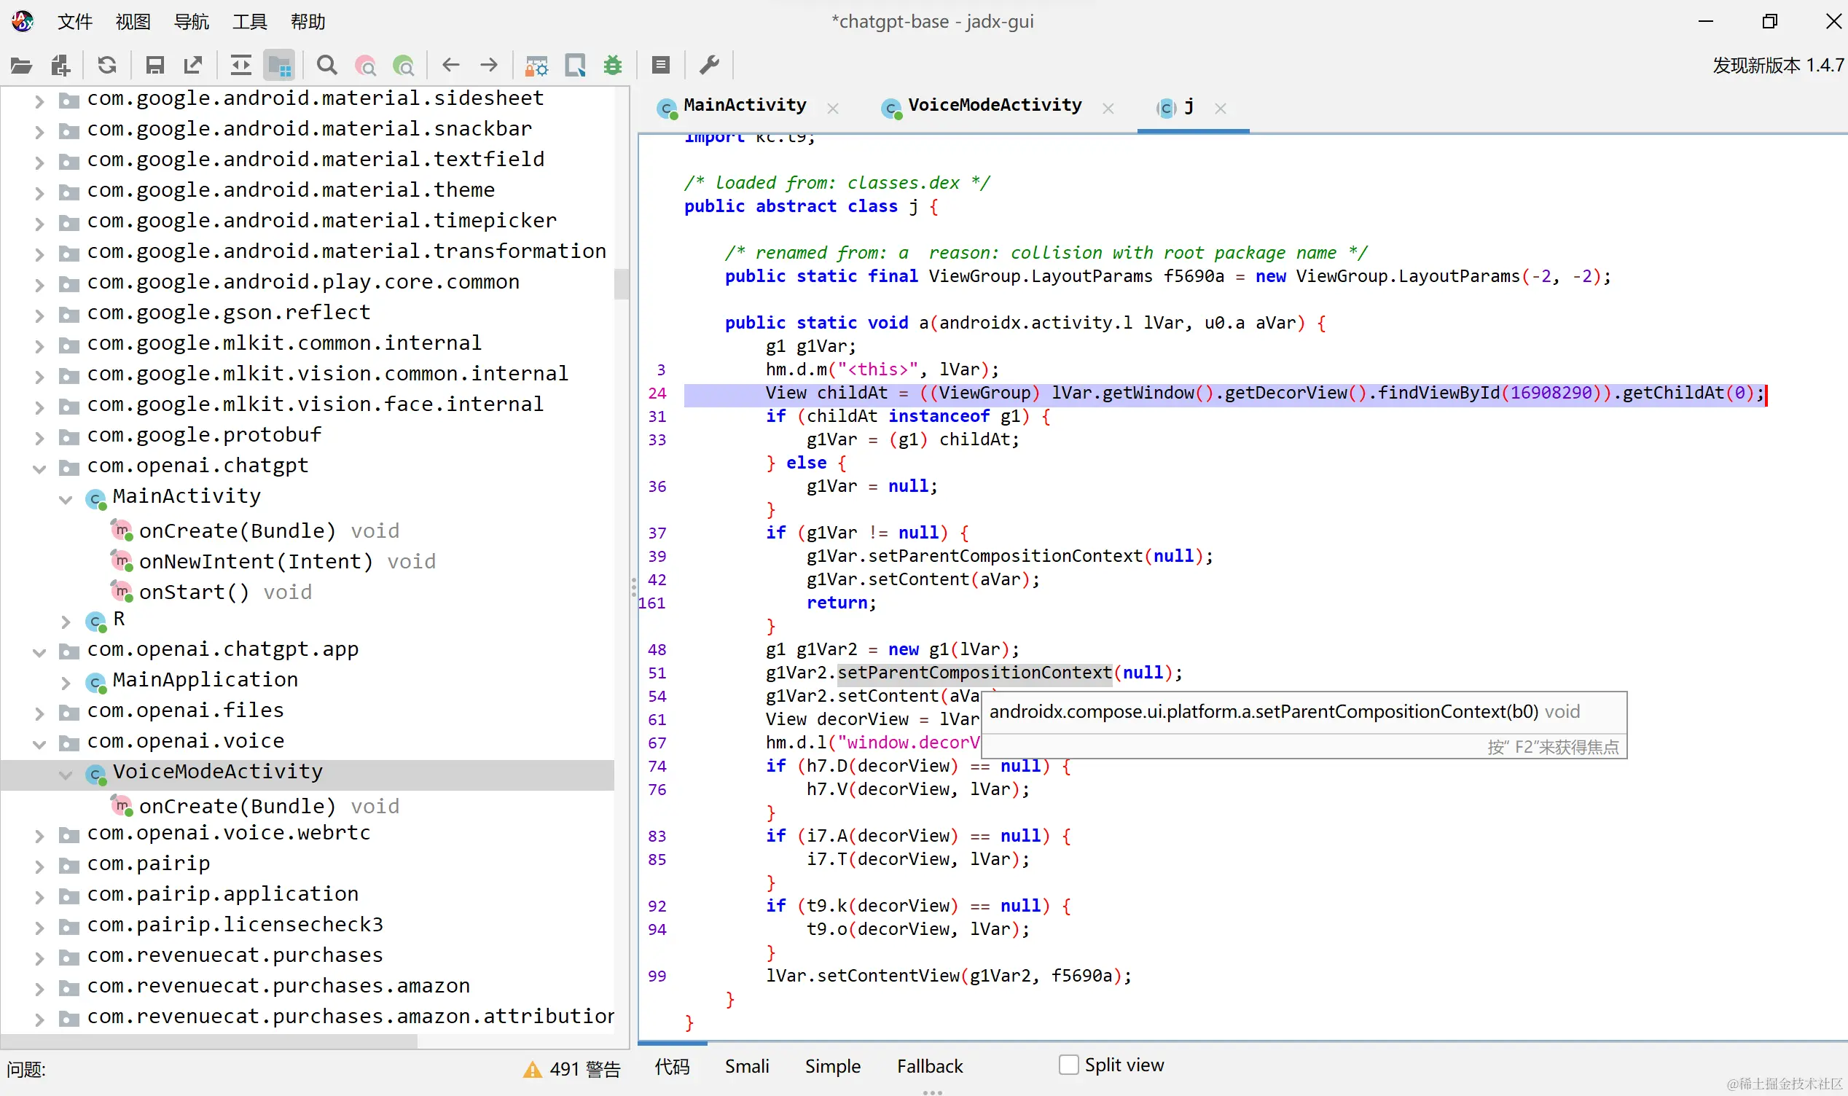Expand com.revenuecat.purchases.amazon package
Image resolution: width=1848 pixels, height=1096 pixels.
point(40,989)
